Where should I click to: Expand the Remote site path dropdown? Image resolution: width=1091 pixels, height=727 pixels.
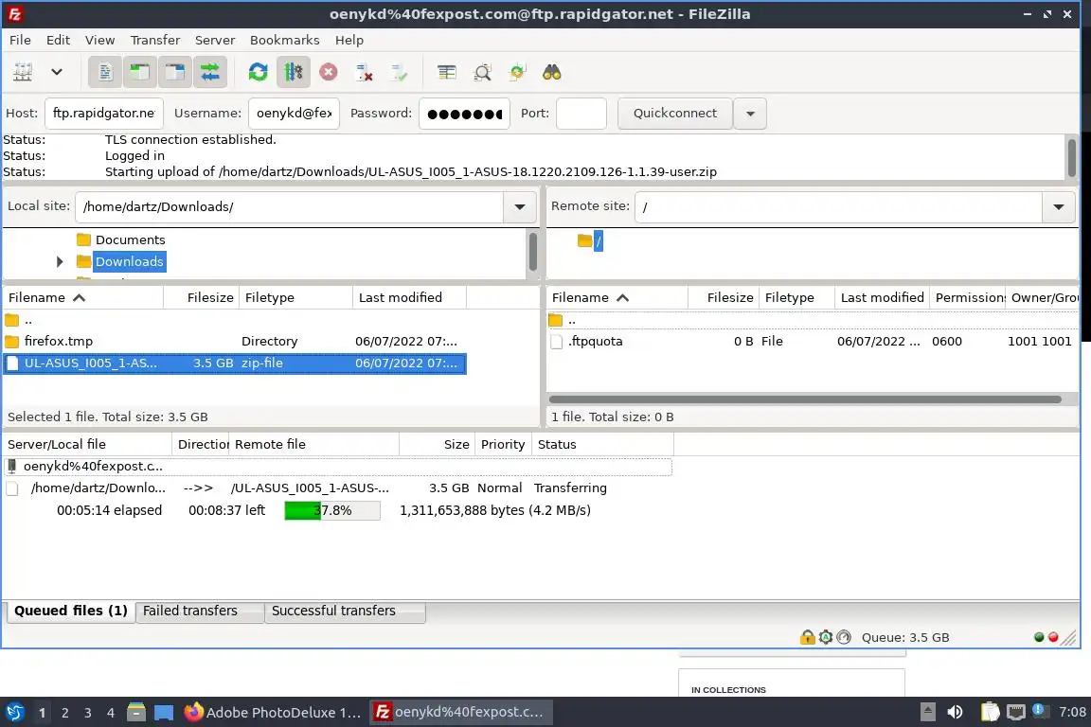click(1059, 206)
